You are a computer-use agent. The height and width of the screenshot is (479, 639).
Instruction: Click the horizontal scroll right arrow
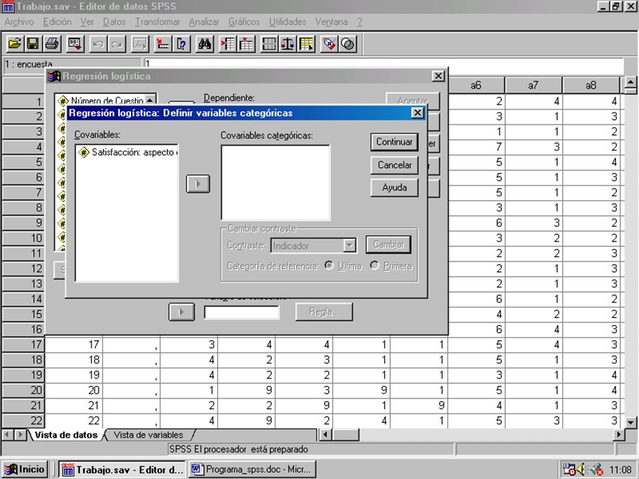click(619, 434)
